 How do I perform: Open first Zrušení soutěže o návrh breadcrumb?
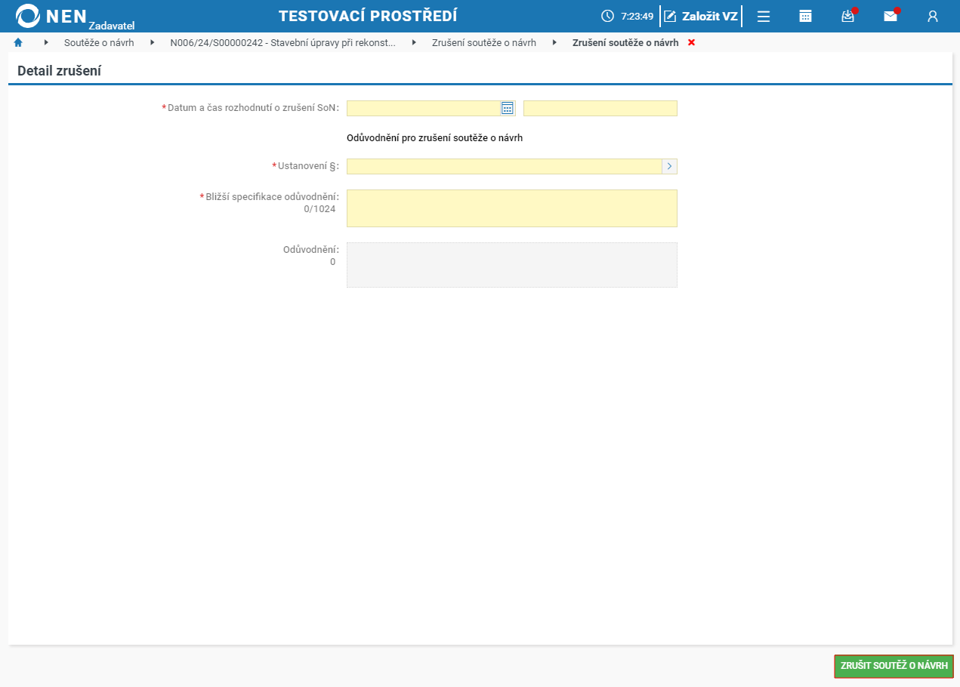click(484, 42)
